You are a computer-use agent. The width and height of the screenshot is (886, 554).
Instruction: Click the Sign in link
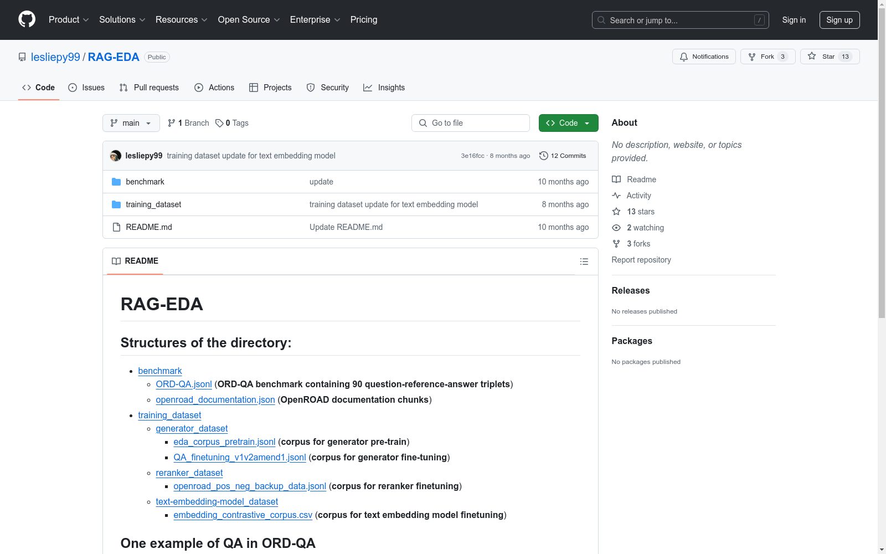(794, 20)
